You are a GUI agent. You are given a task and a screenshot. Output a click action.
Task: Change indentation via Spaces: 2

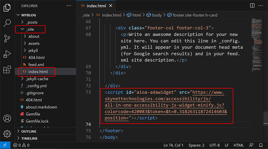(196, 145)
